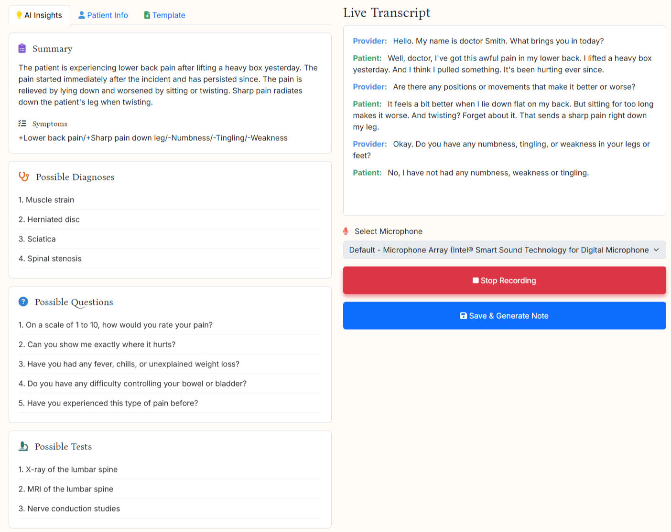Click the person icon on Patient Info tab
Image resolution: width=671 pixels, height=532 pixels.
82,15
